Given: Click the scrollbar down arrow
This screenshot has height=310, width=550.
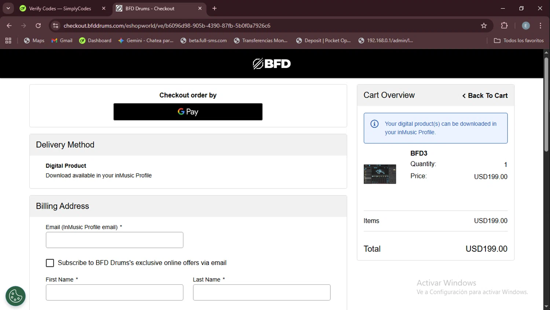Looking at the screenshot, I should coord(546,307).
